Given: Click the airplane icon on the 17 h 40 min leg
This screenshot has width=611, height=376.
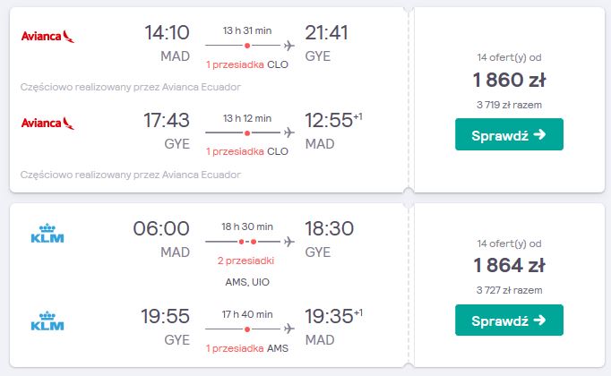Looking at the screenshot, I should coord(288,329).
